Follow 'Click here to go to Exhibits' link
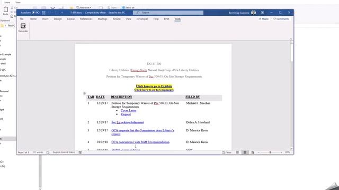This screenshot has height=190, width=339. 154,86
